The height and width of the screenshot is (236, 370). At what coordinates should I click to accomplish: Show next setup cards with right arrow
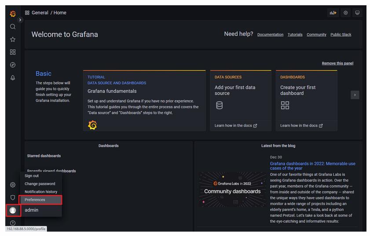355,95
